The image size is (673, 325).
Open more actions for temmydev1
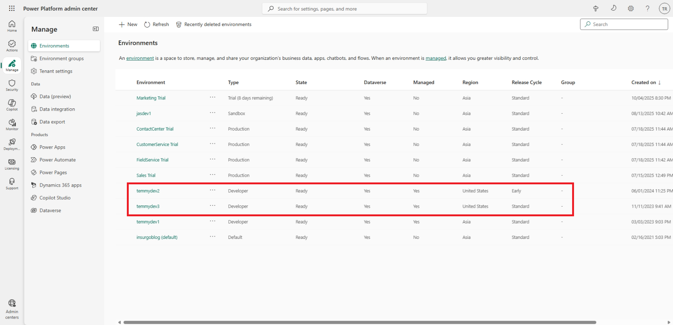point(213,221)
